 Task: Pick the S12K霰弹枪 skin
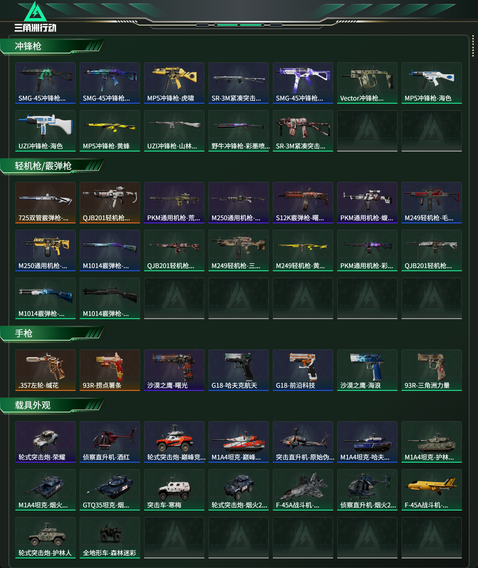[x=303, y=203]
